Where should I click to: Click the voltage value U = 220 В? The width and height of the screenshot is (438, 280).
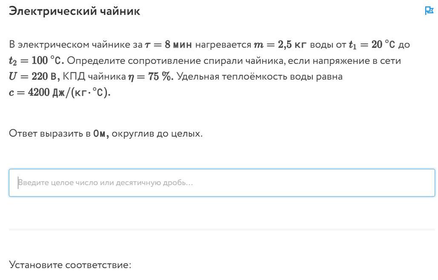click(35, 77)
